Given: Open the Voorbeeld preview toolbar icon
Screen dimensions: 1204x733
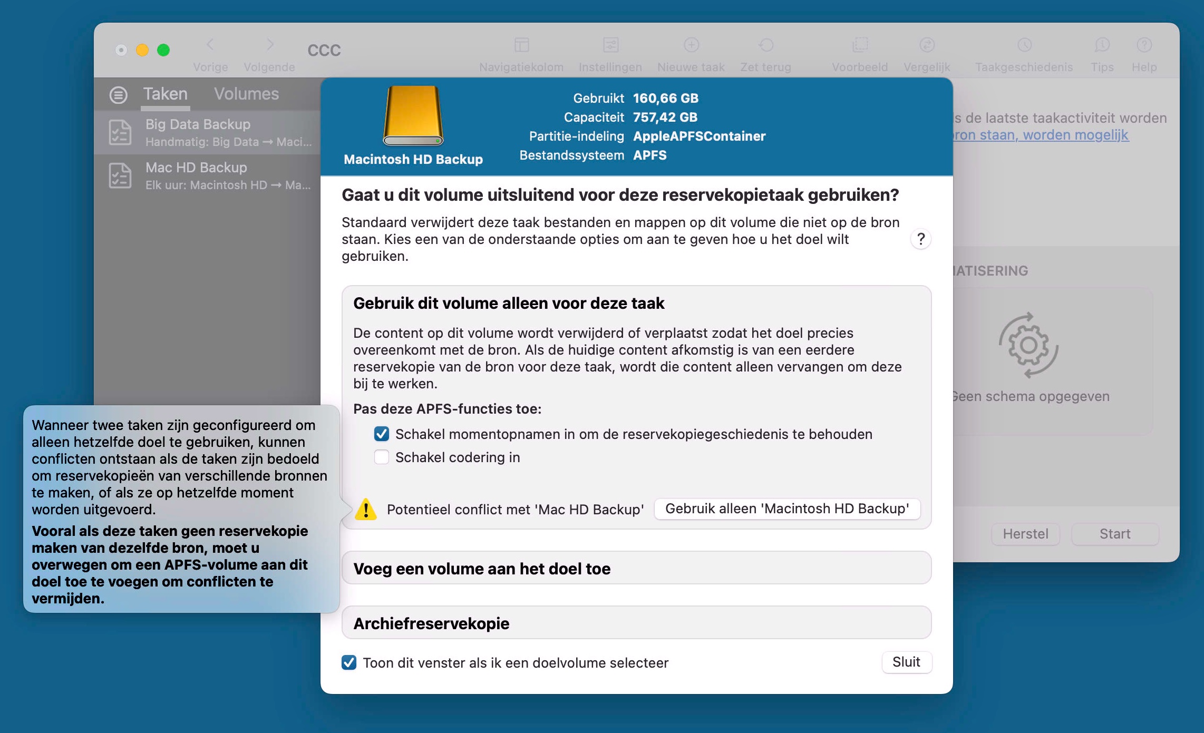Looking at the screenshot, I should coord(860,45).
